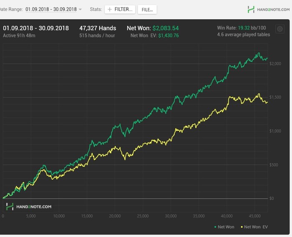Open the chart settings gear
The height and width of the screenshot is (237, 292).
[x=280, y=29]
